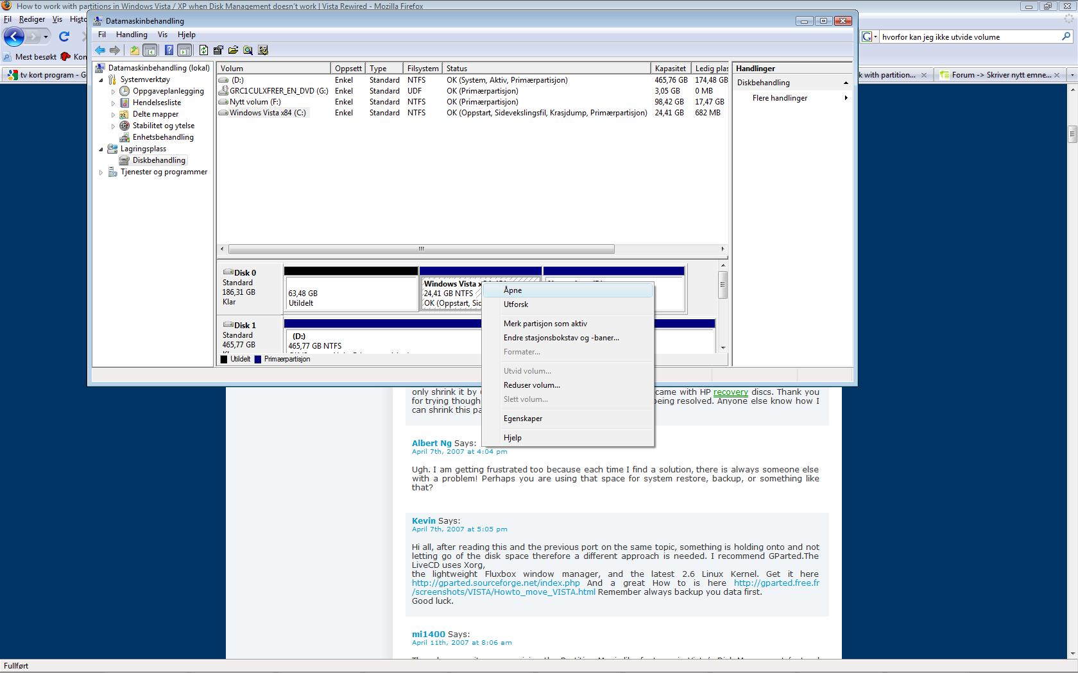Click the Up one level folder icon
1078x673 pixels.
135,50
